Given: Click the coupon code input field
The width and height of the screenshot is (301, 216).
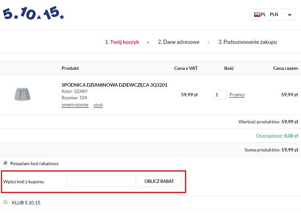Looking at the screenshot, I should (x=101, y=181).
